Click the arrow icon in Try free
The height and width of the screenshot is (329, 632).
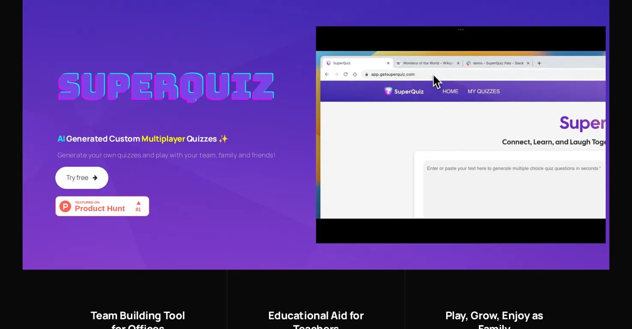tap(95, 178)
